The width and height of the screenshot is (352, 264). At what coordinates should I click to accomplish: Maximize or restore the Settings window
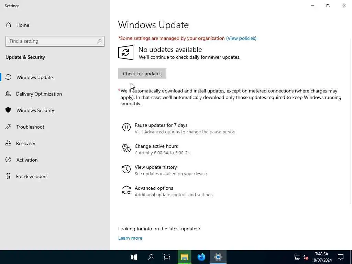tap(328, 5)
